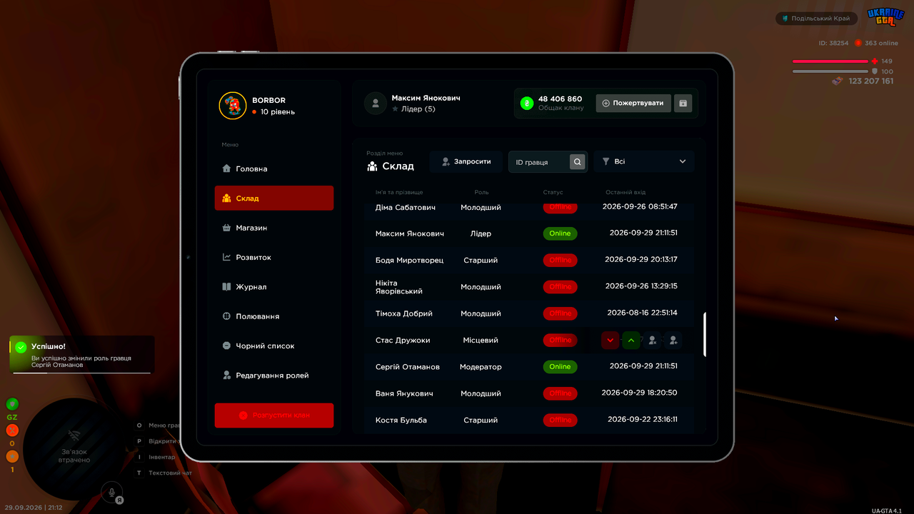Screen dimensions: 914x514
Task: Click the green checkmark in Успішно notification
Action: tap(20, 346)
